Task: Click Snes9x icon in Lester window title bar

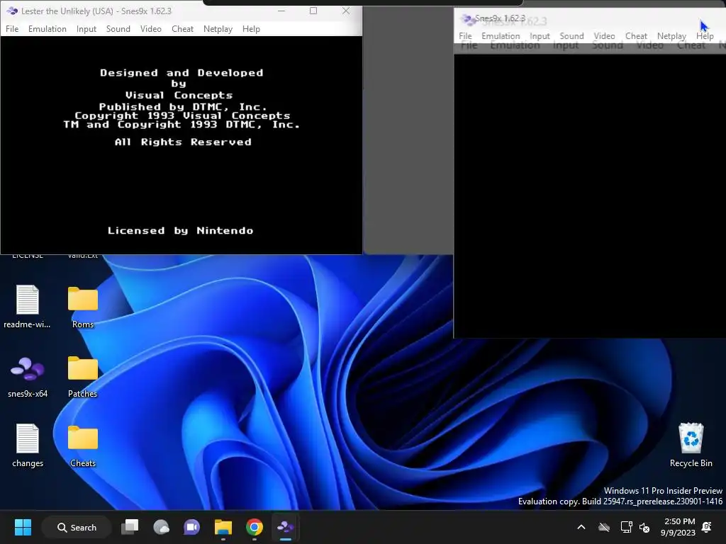Action: pyautogui.click(x=12, y=11)
